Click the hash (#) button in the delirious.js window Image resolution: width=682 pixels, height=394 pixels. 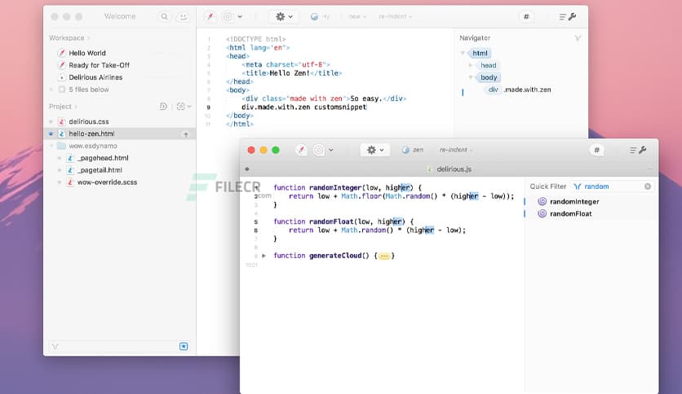[x=597, y=150]
